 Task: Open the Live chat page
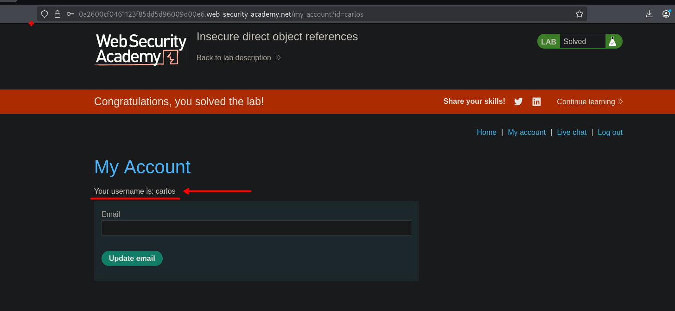point(572,132)
